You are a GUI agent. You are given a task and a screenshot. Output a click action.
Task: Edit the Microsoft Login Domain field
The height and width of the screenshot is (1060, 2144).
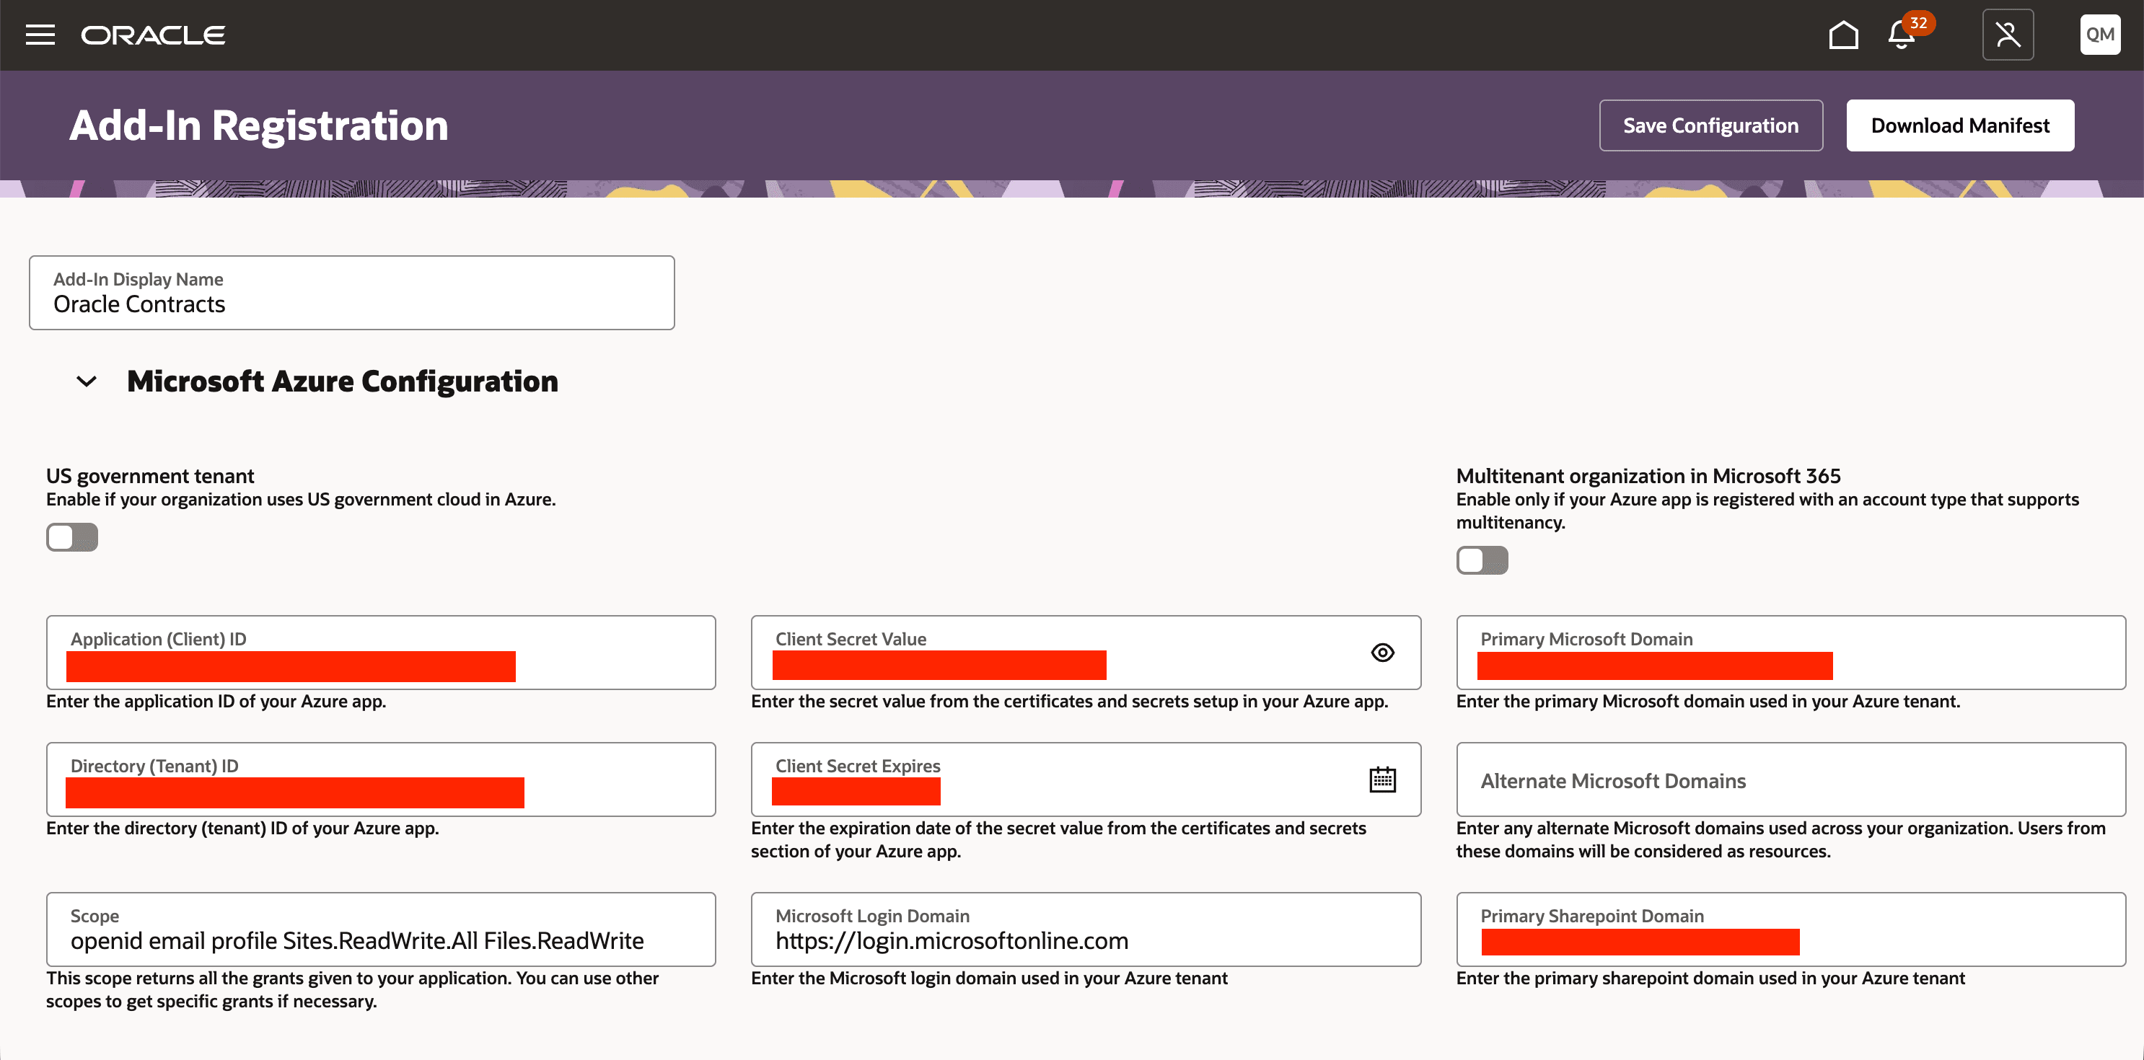(x=1085, y=929)
